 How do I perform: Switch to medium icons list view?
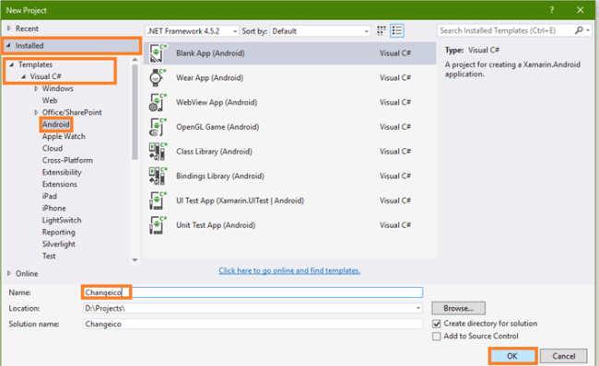pyautogui.click(x=397, y=31)
